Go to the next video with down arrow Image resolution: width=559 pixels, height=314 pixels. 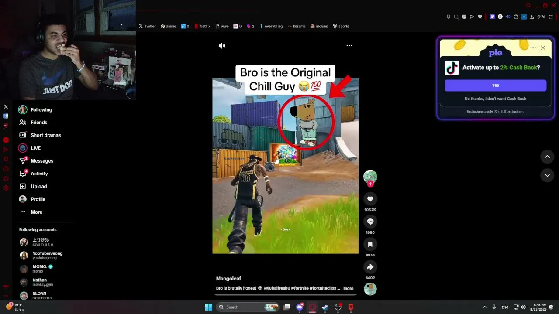[547, 175]
